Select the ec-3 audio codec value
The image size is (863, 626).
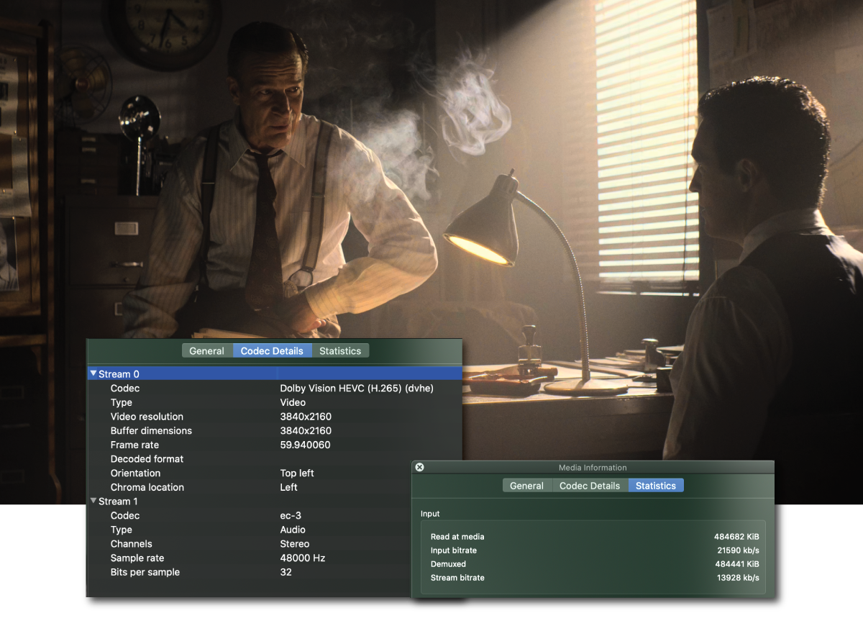pyautogui.click(x=290, y=515)
